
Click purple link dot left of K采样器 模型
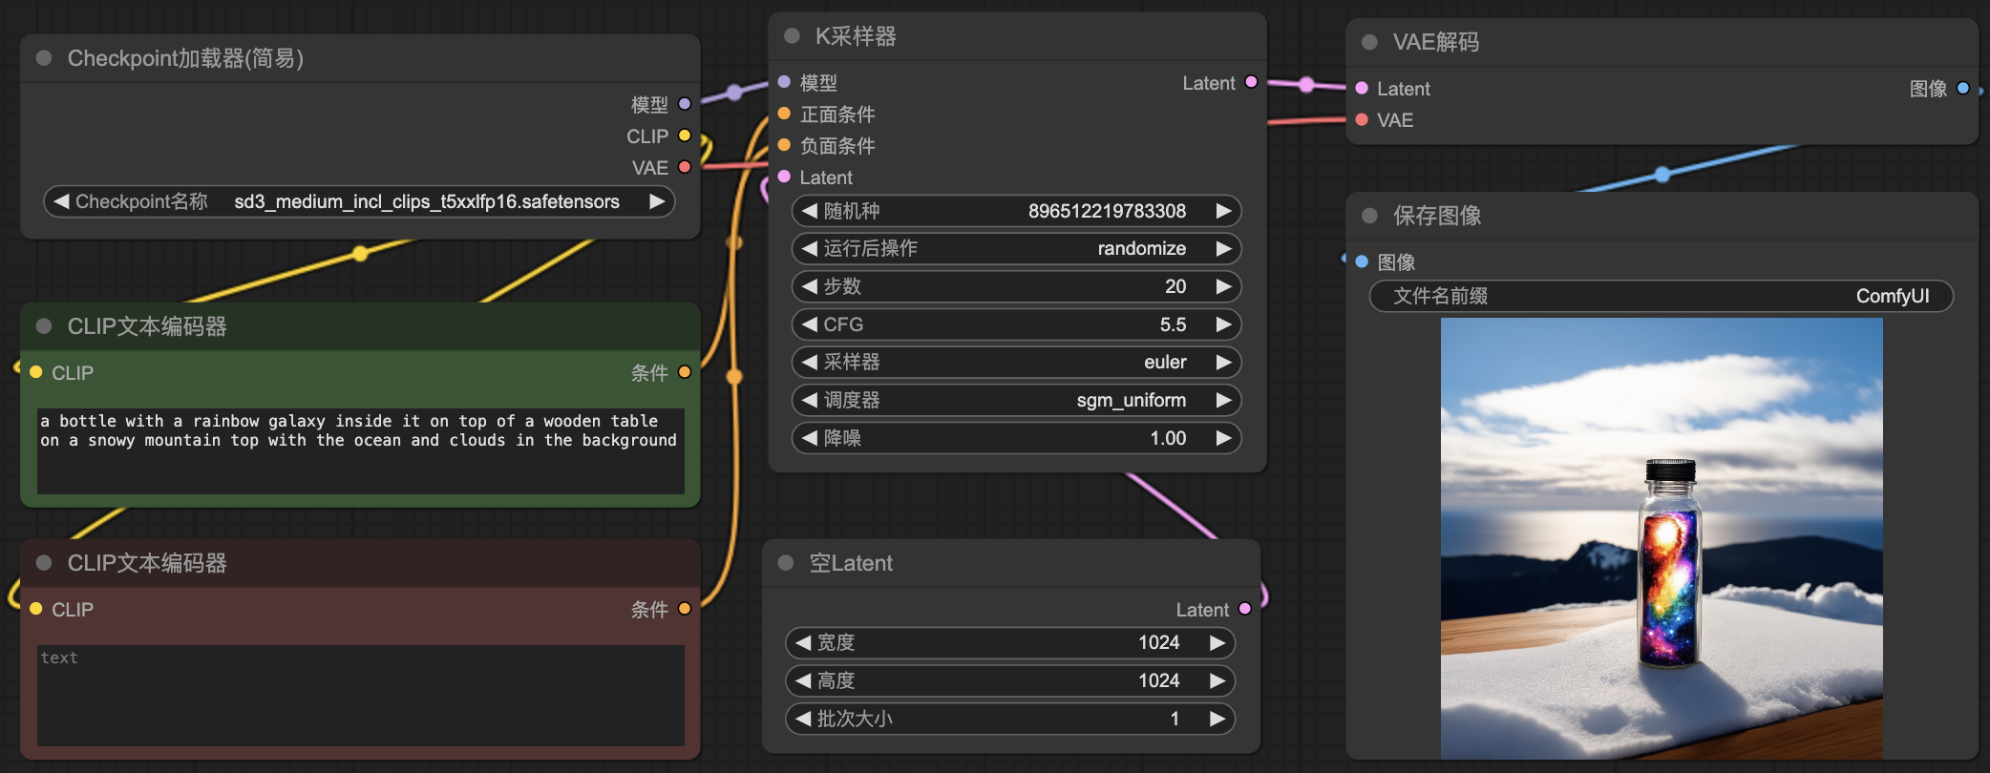click(x=734, y=93)
